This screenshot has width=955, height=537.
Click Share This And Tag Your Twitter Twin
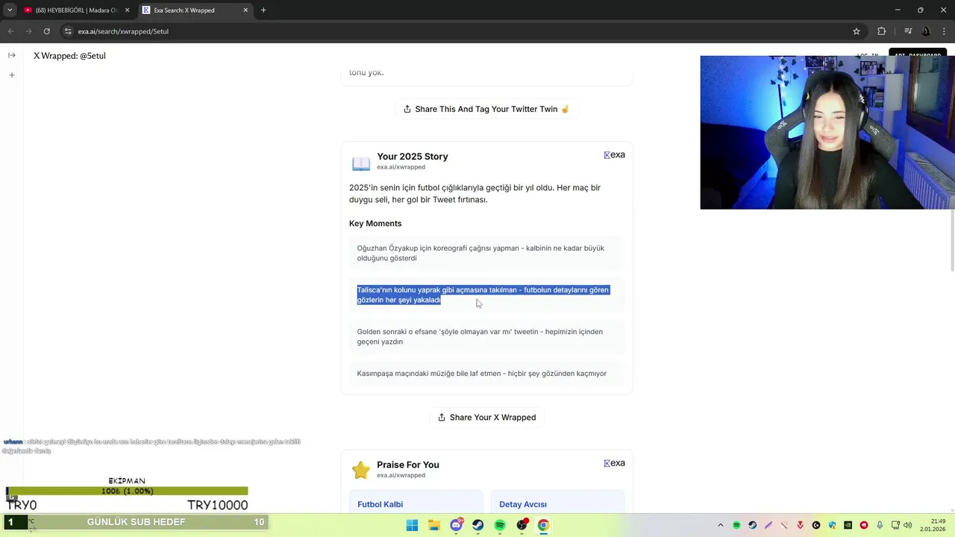[486, 109]
